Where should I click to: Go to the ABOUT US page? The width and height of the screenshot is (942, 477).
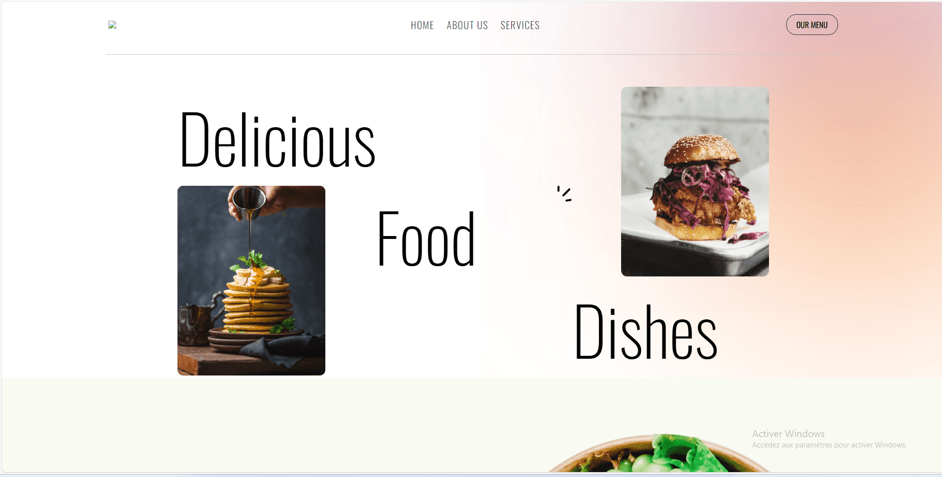[x=467, y=25]
